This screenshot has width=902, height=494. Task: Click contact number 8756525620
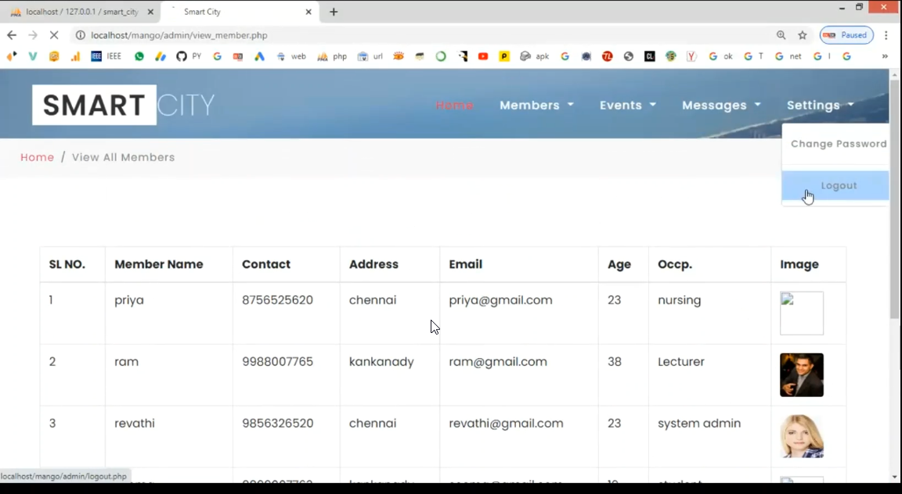tap(277, 300)
